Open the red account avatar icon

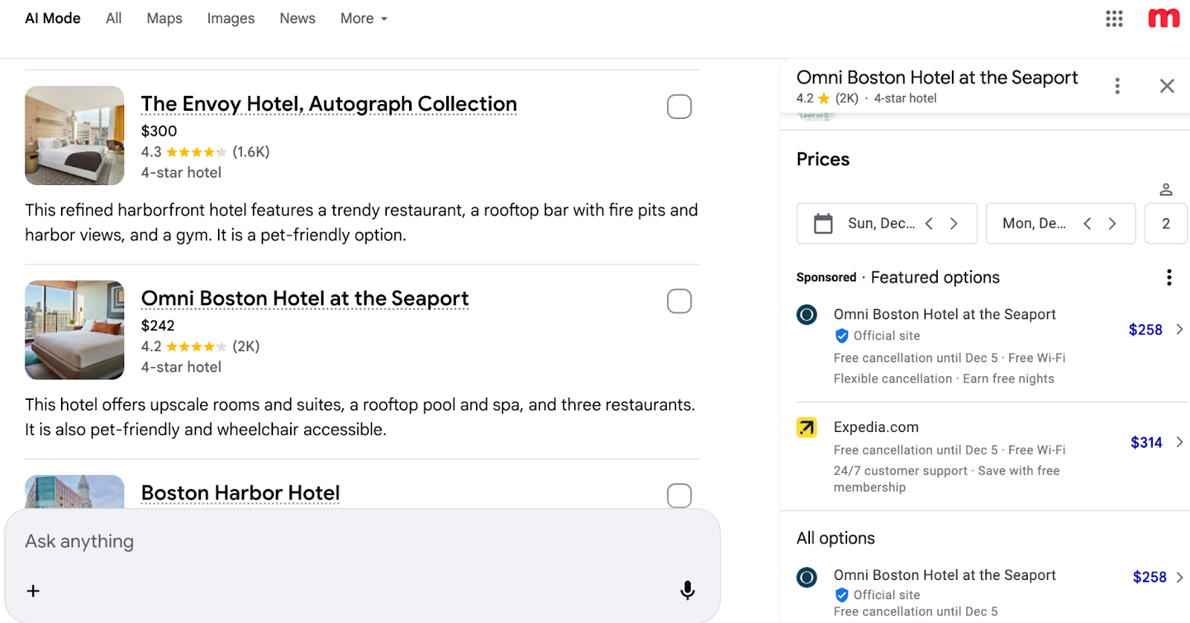(x=1163, y=19)
